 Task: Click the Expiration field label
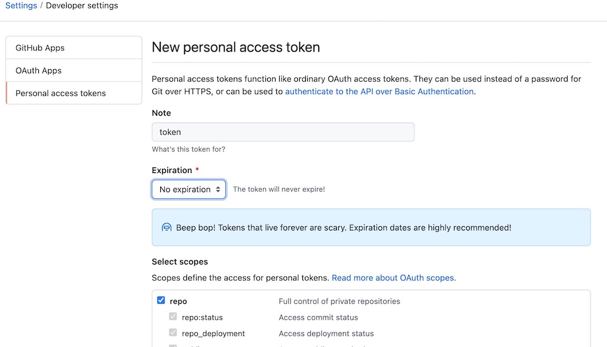coord(172,170)
